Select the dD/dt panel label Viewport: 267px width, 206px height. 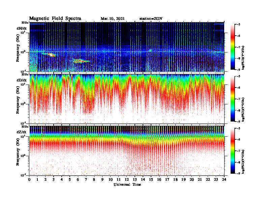[22, 80]
